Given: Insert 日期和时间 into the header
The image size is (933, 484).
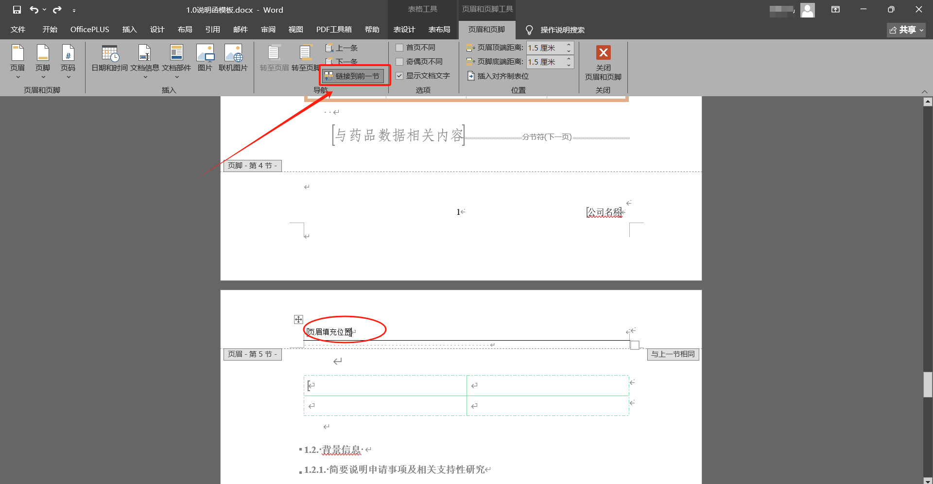Looking at the screenshot, I should 110,58.
